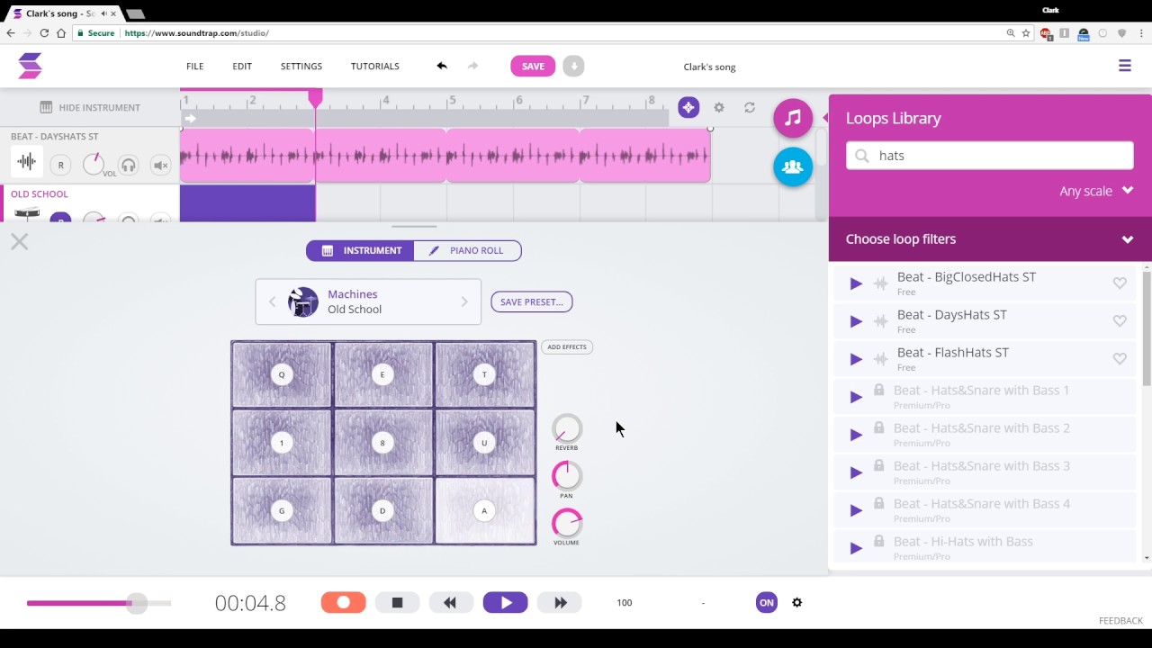Close the instrument panel X
This screenshot has height=648, width=1152.
(20, 241)
